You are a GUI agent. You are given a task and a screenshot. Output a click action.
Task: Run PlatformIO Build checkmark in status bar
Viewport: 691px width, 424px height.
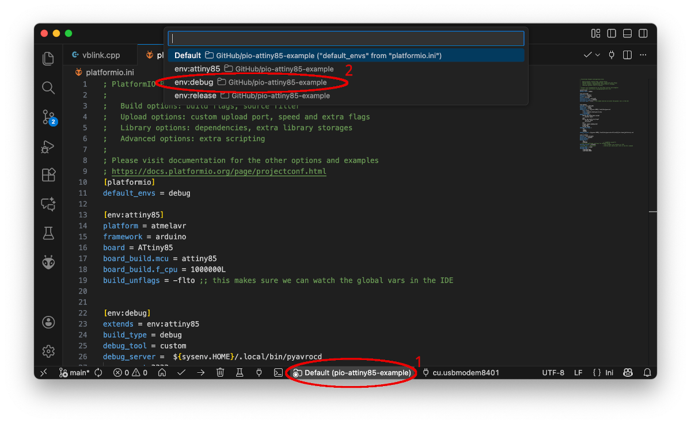pos(181,373)
